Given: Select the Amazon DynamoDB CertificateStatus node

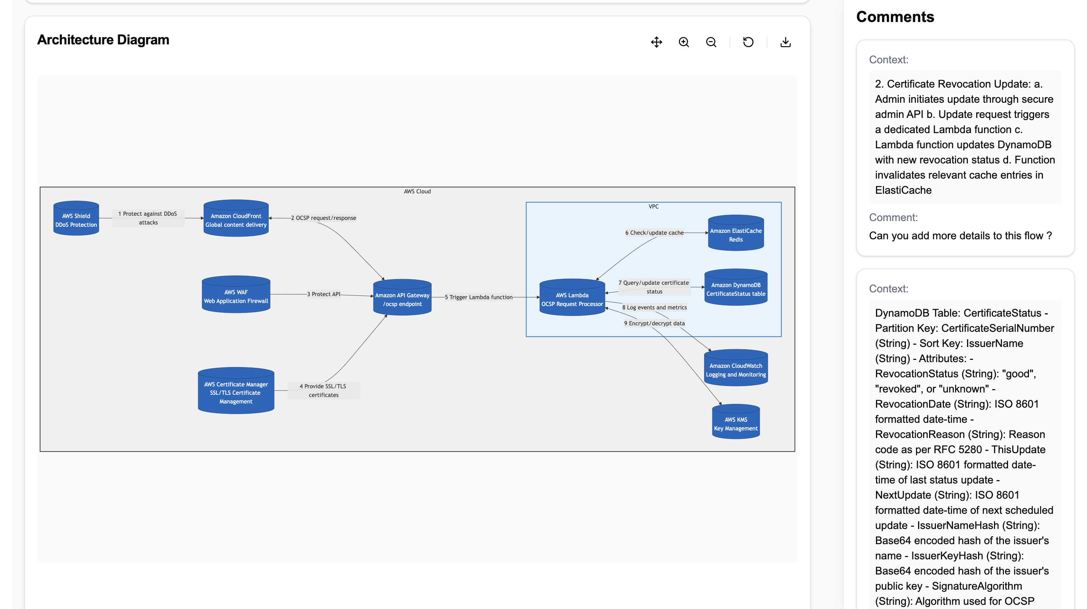Looking at the screenshot, I should 736,287.
